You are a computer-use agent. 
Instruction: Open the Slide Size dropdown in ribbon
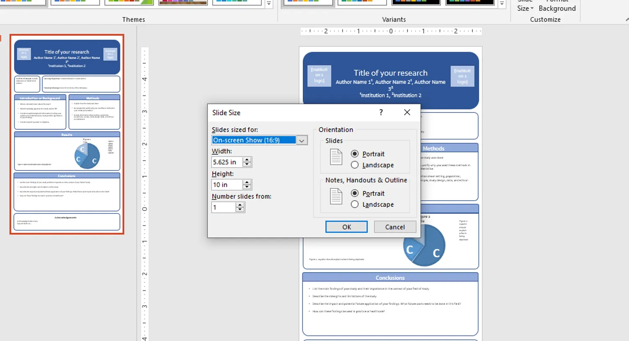click(x=525, y=6)
